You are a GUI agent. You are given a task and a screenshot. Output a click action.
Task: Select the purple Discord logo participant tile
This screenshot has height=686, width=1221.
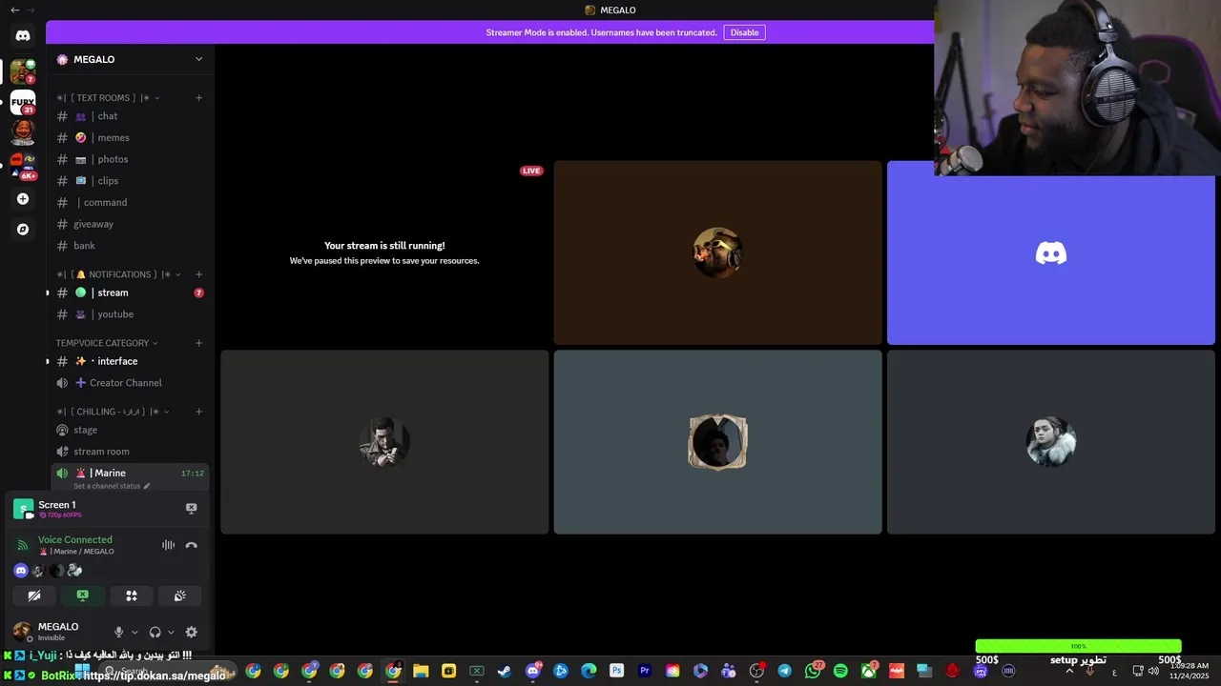click(x=1051, y=252)
